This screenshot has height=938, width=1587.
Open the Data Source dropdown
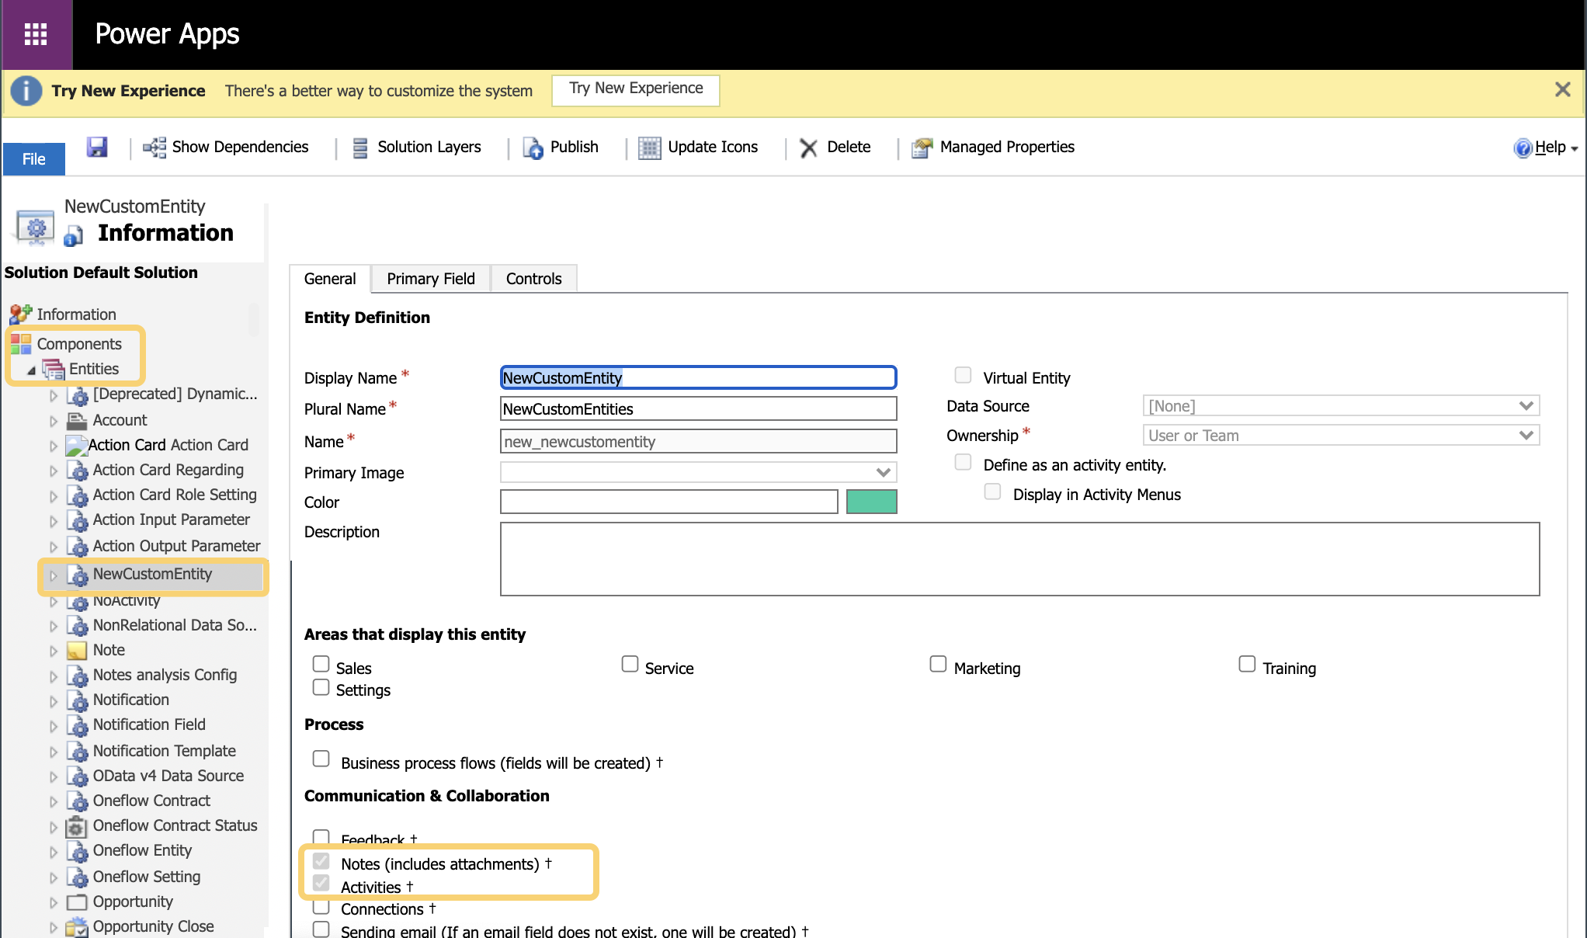[x=1341, y=405]
